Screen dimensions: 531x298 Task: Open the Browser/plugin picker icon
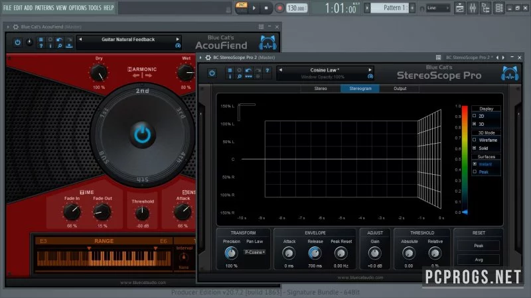[x=486, y=8]
